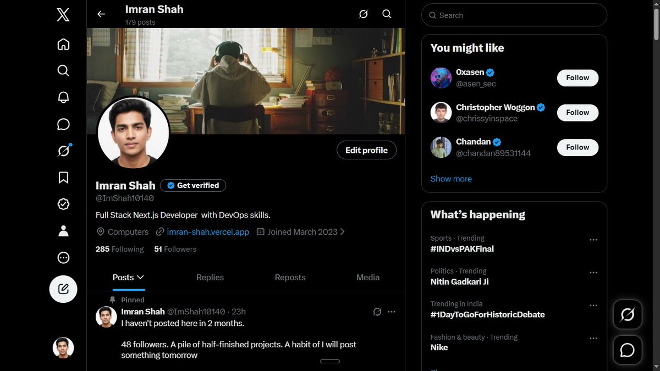The image size is (660, 371).
Task: Open 285 Following list
Action: pos(119,249)
